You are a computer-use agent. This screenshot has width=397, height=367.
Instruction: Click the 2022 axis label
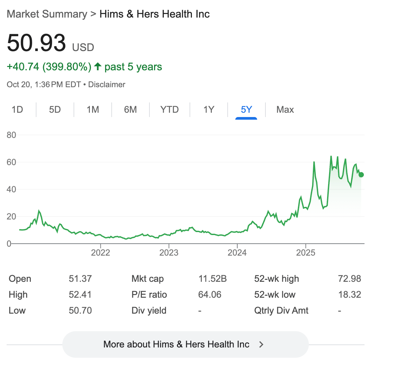tap(100, 253)
